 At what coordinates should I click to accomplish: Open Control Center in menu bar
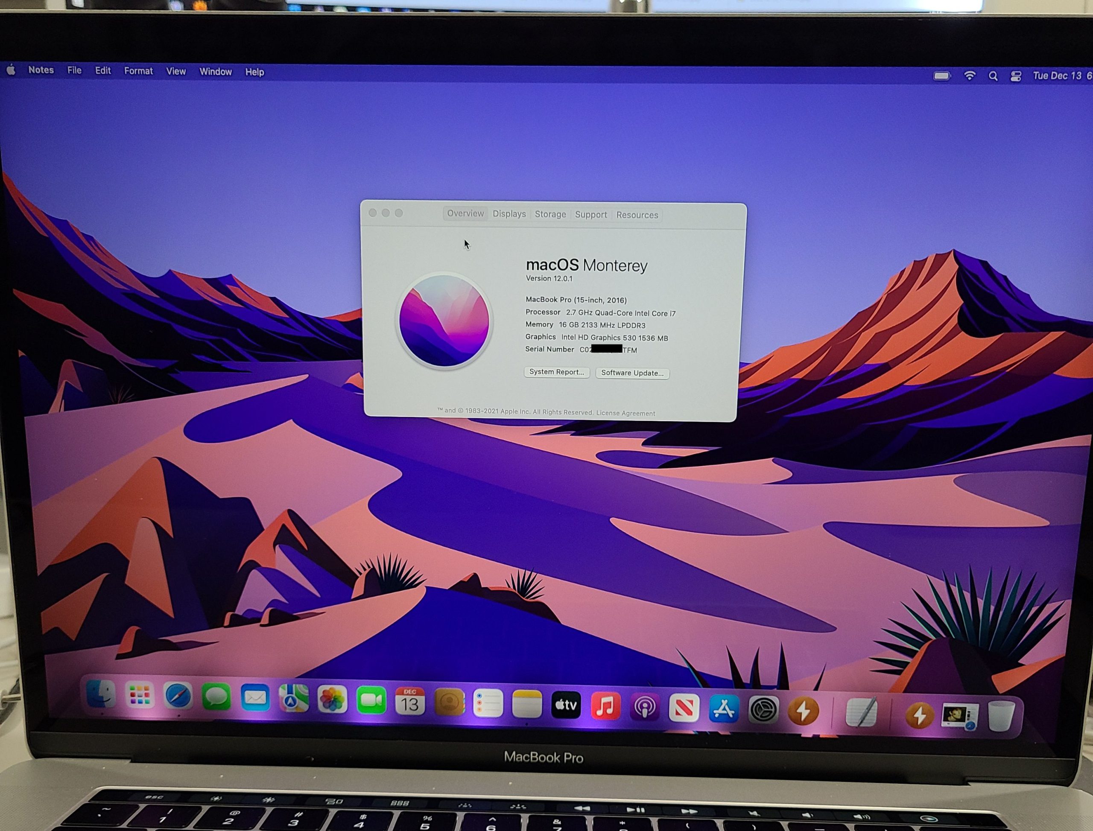(x=1016, y=76)
